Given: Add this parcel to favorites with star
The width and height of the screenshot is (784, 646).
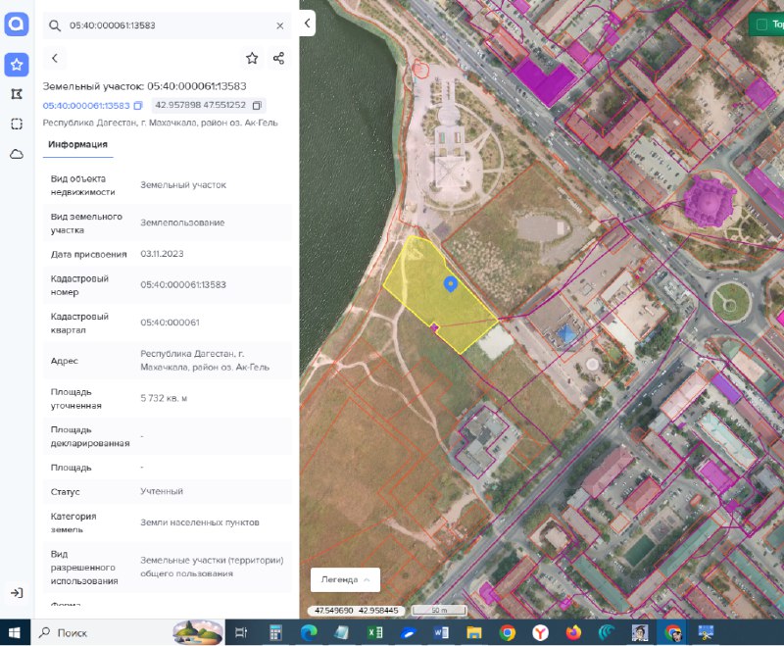Looking at the screenshot, I should click(252, 59).
